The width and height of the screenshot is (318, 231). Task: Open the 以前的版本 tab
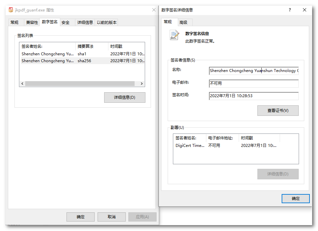click(107, 23)
